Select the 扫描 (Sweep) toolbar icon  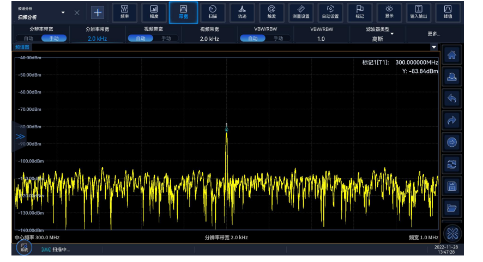(x=213, y=12)
